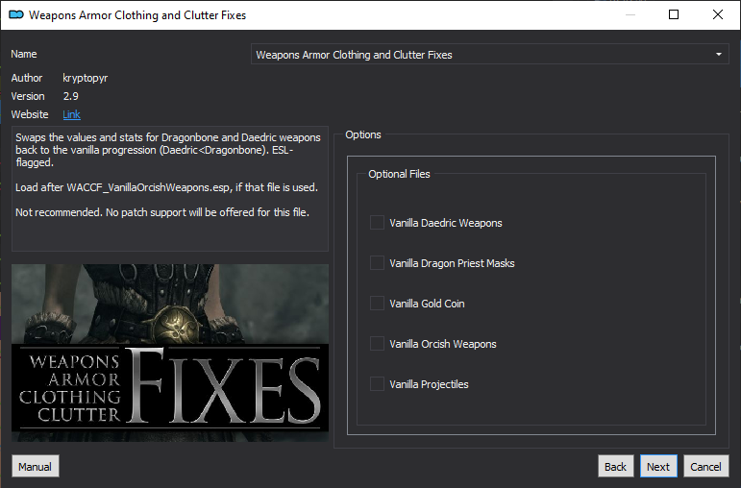Click Next to continue the installer
Image resolution: width=741 pixels, height=488 pixels.
pos(658,467)
